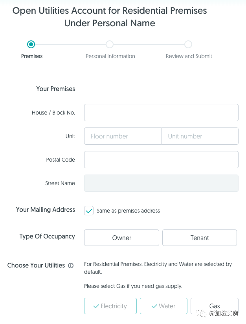Click the Premises step circle indicator

(31, 44)
